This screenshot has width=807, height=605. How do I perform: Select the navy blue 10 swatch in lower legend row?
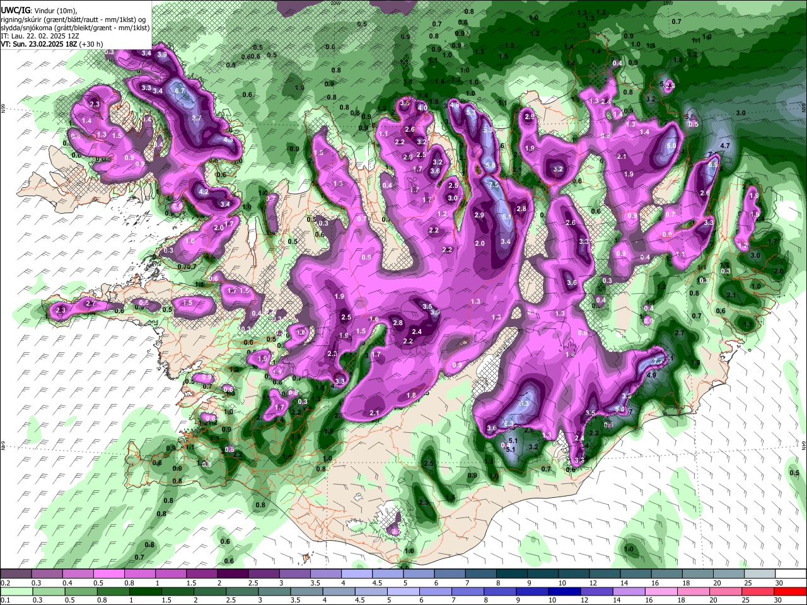(563, 591)
